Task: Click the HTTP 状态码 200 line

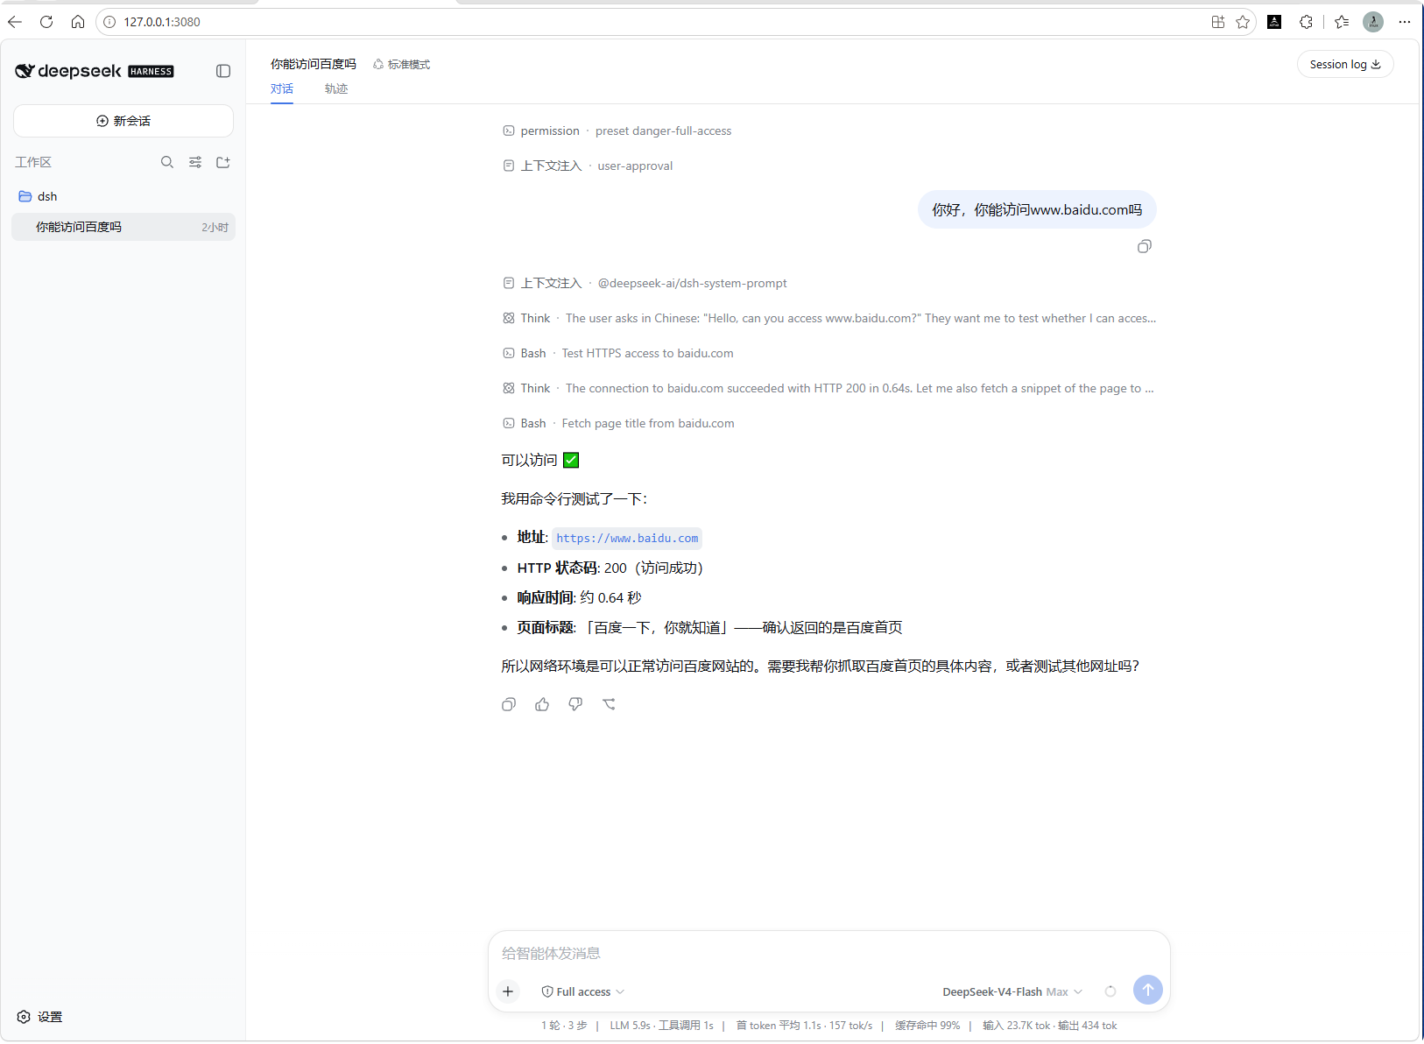Action: pos(610,568)
